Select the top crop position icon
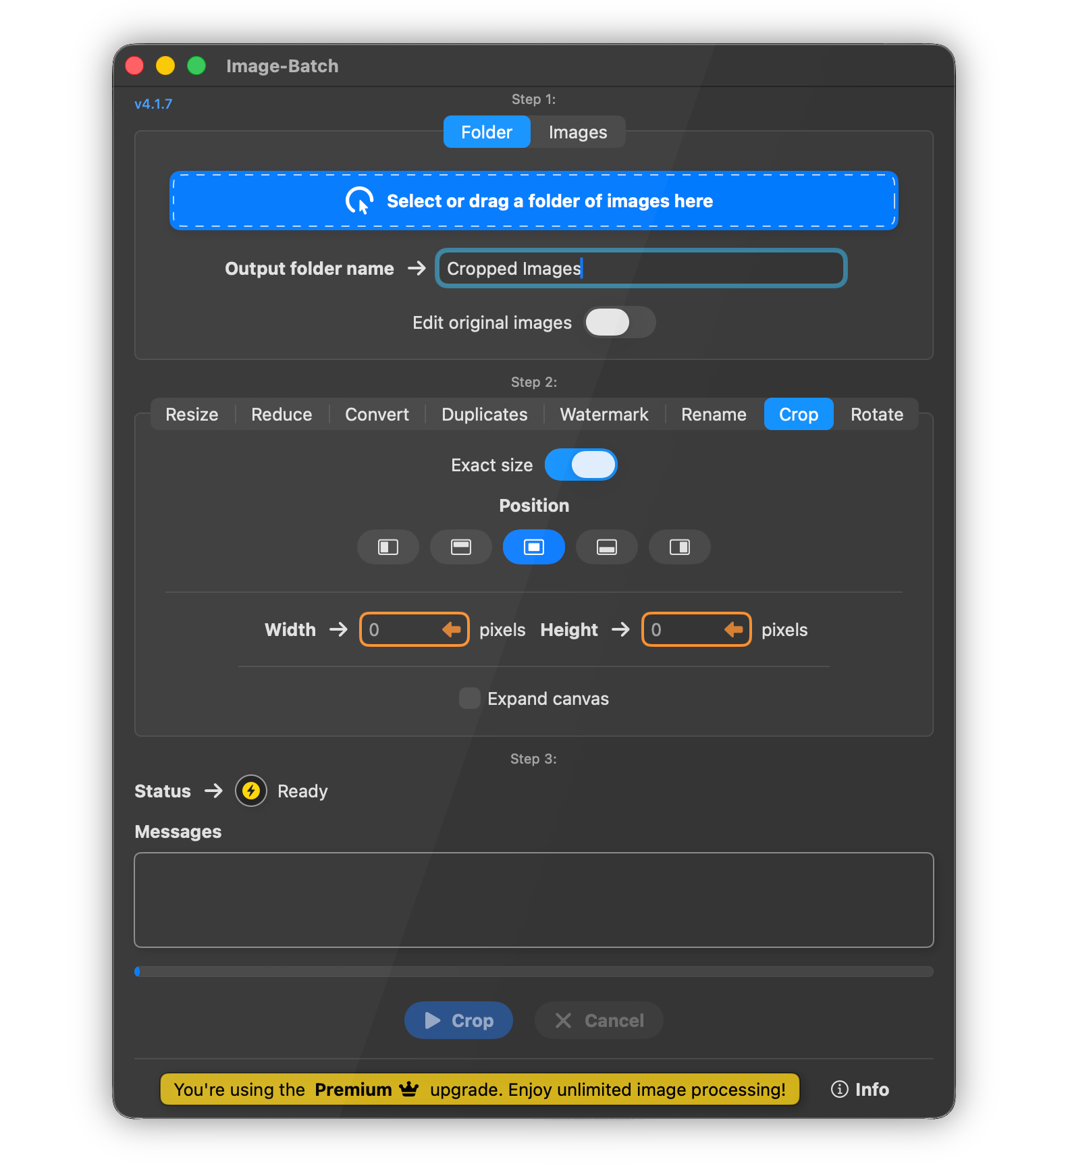The width and height of the screenshot is (1068, 1164). (x=461, y=547)
